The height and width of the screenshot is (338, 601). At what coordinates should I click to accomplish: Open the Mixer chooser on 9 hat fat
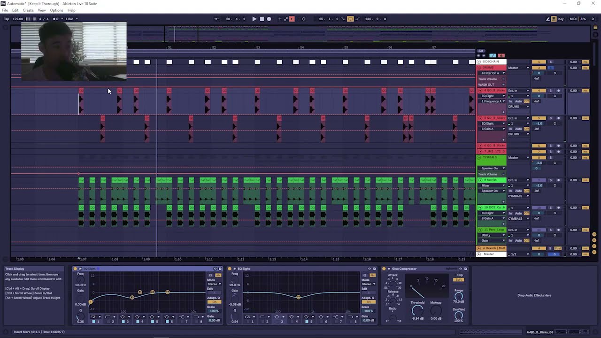(492, 185)
